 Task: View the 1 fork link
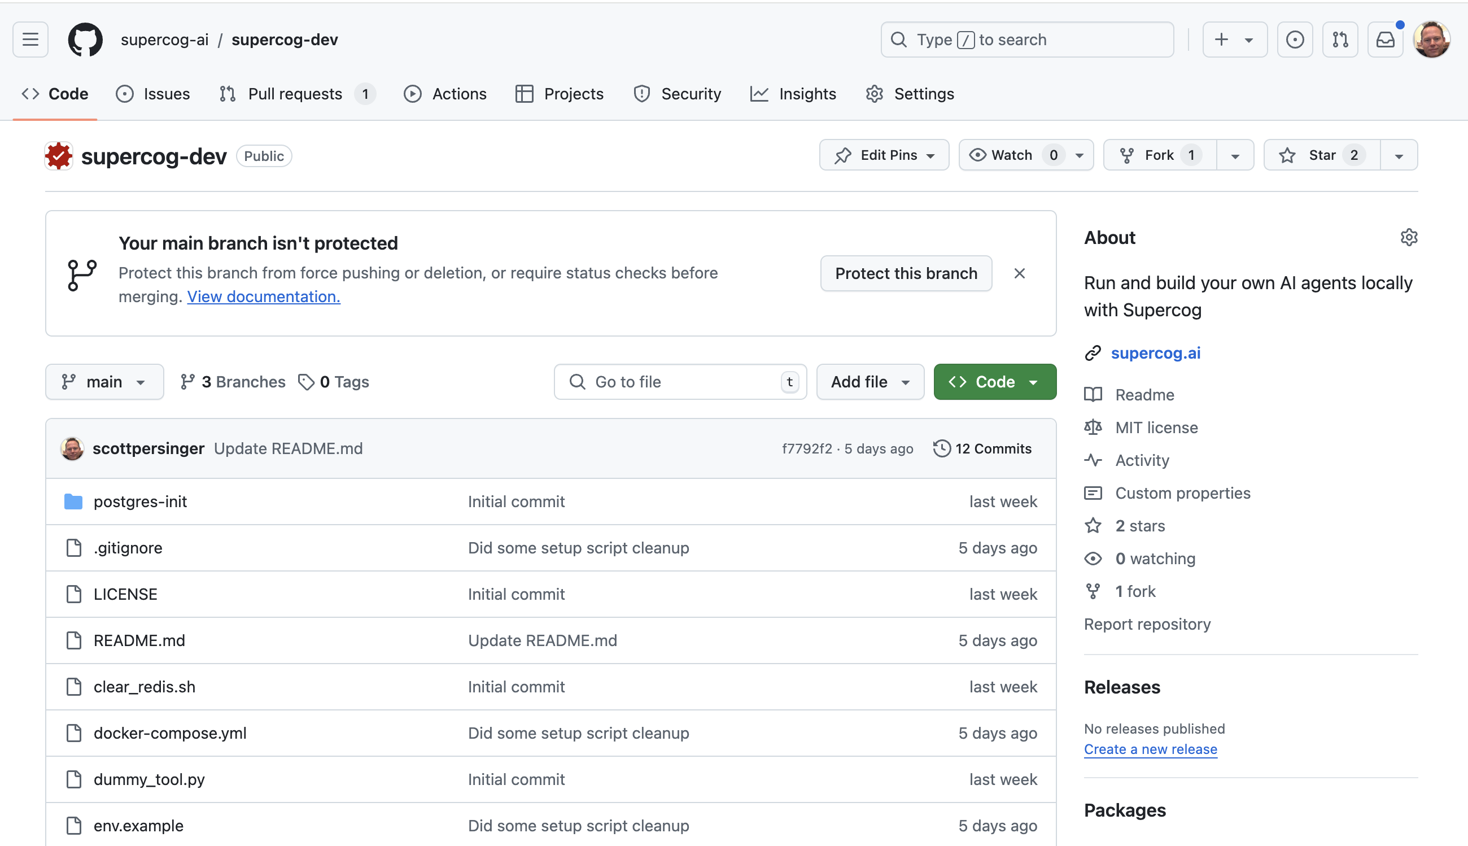(x=1135, y=591)
